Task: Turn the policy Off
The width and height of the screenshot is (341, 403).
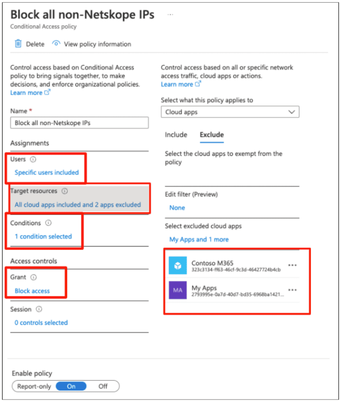Action: tap(103, 386)
